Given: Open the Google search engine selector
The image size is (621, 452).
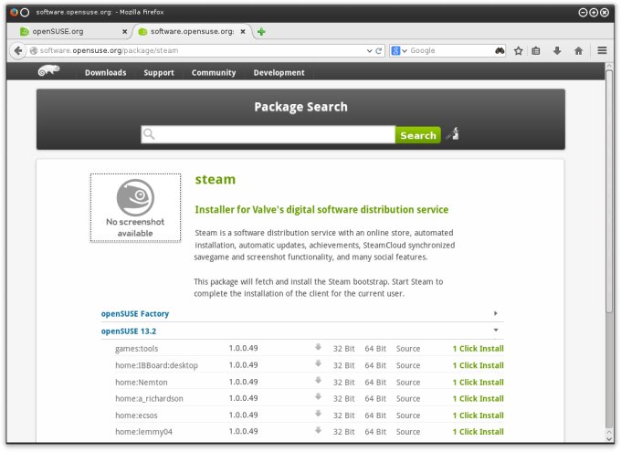Looking at the screenshot, I should pos(398,51).
